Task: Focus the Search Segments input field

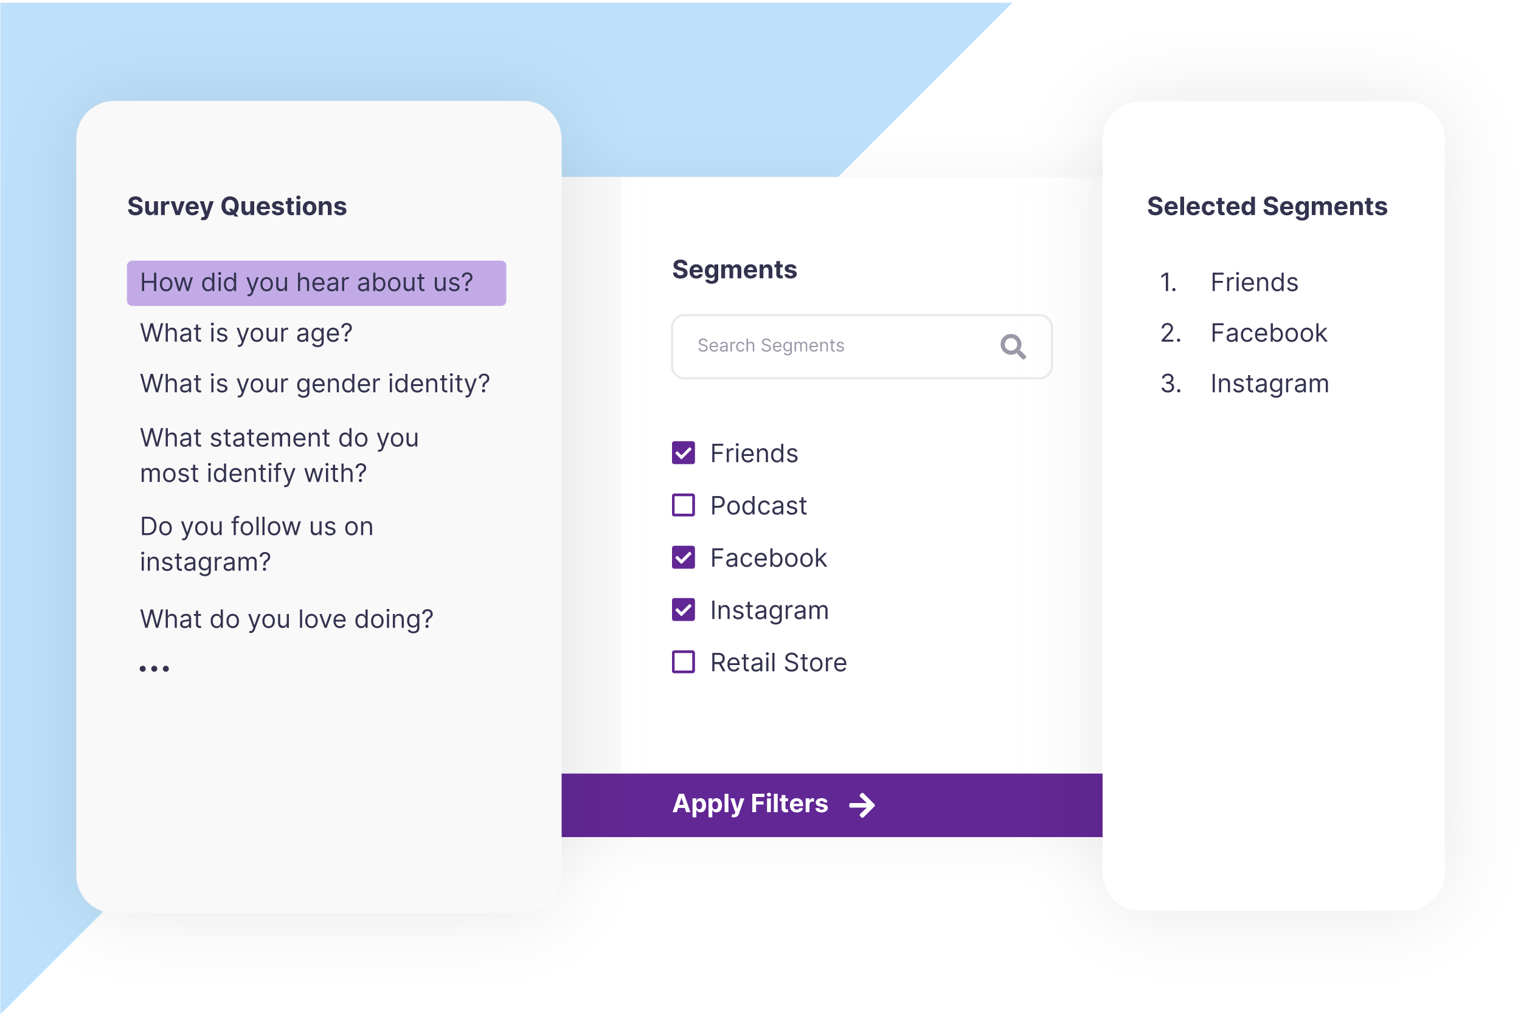Action: click(862, 347)
